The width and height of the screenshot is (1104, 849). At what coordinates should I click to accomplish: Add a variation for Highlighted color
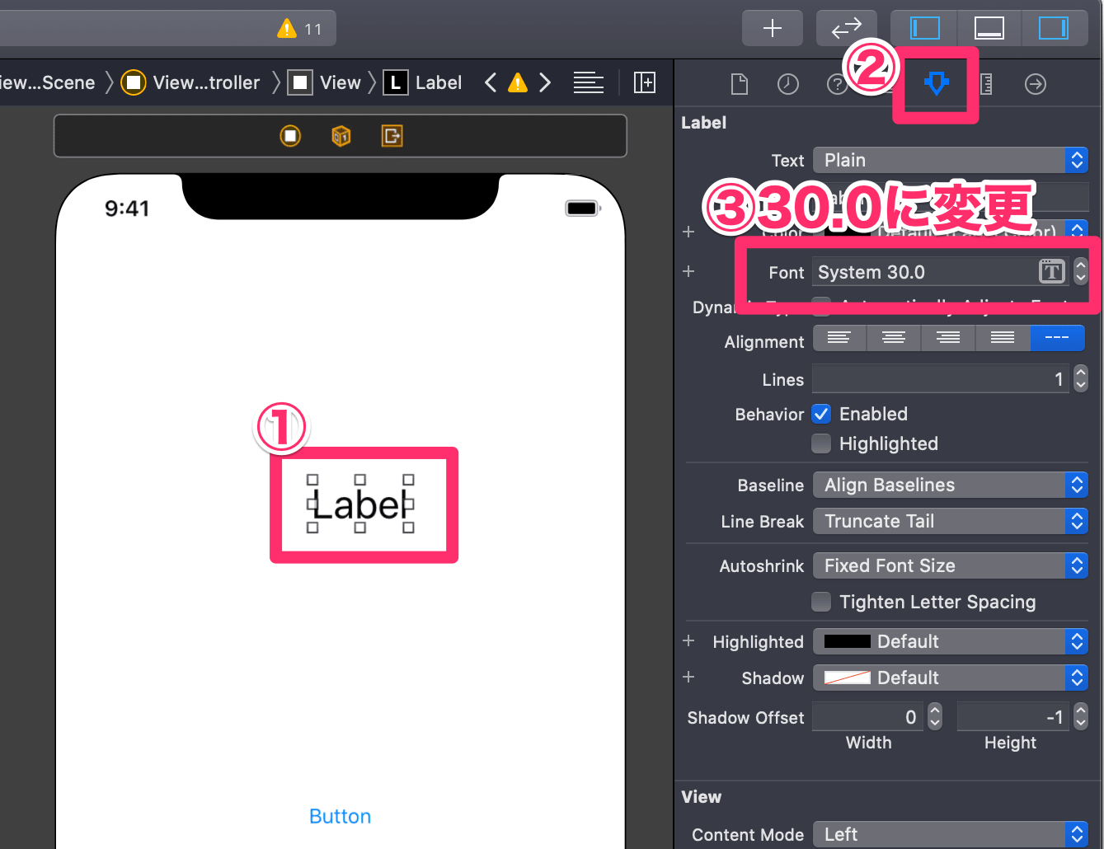pyautogui.click(x=688, y=640)
